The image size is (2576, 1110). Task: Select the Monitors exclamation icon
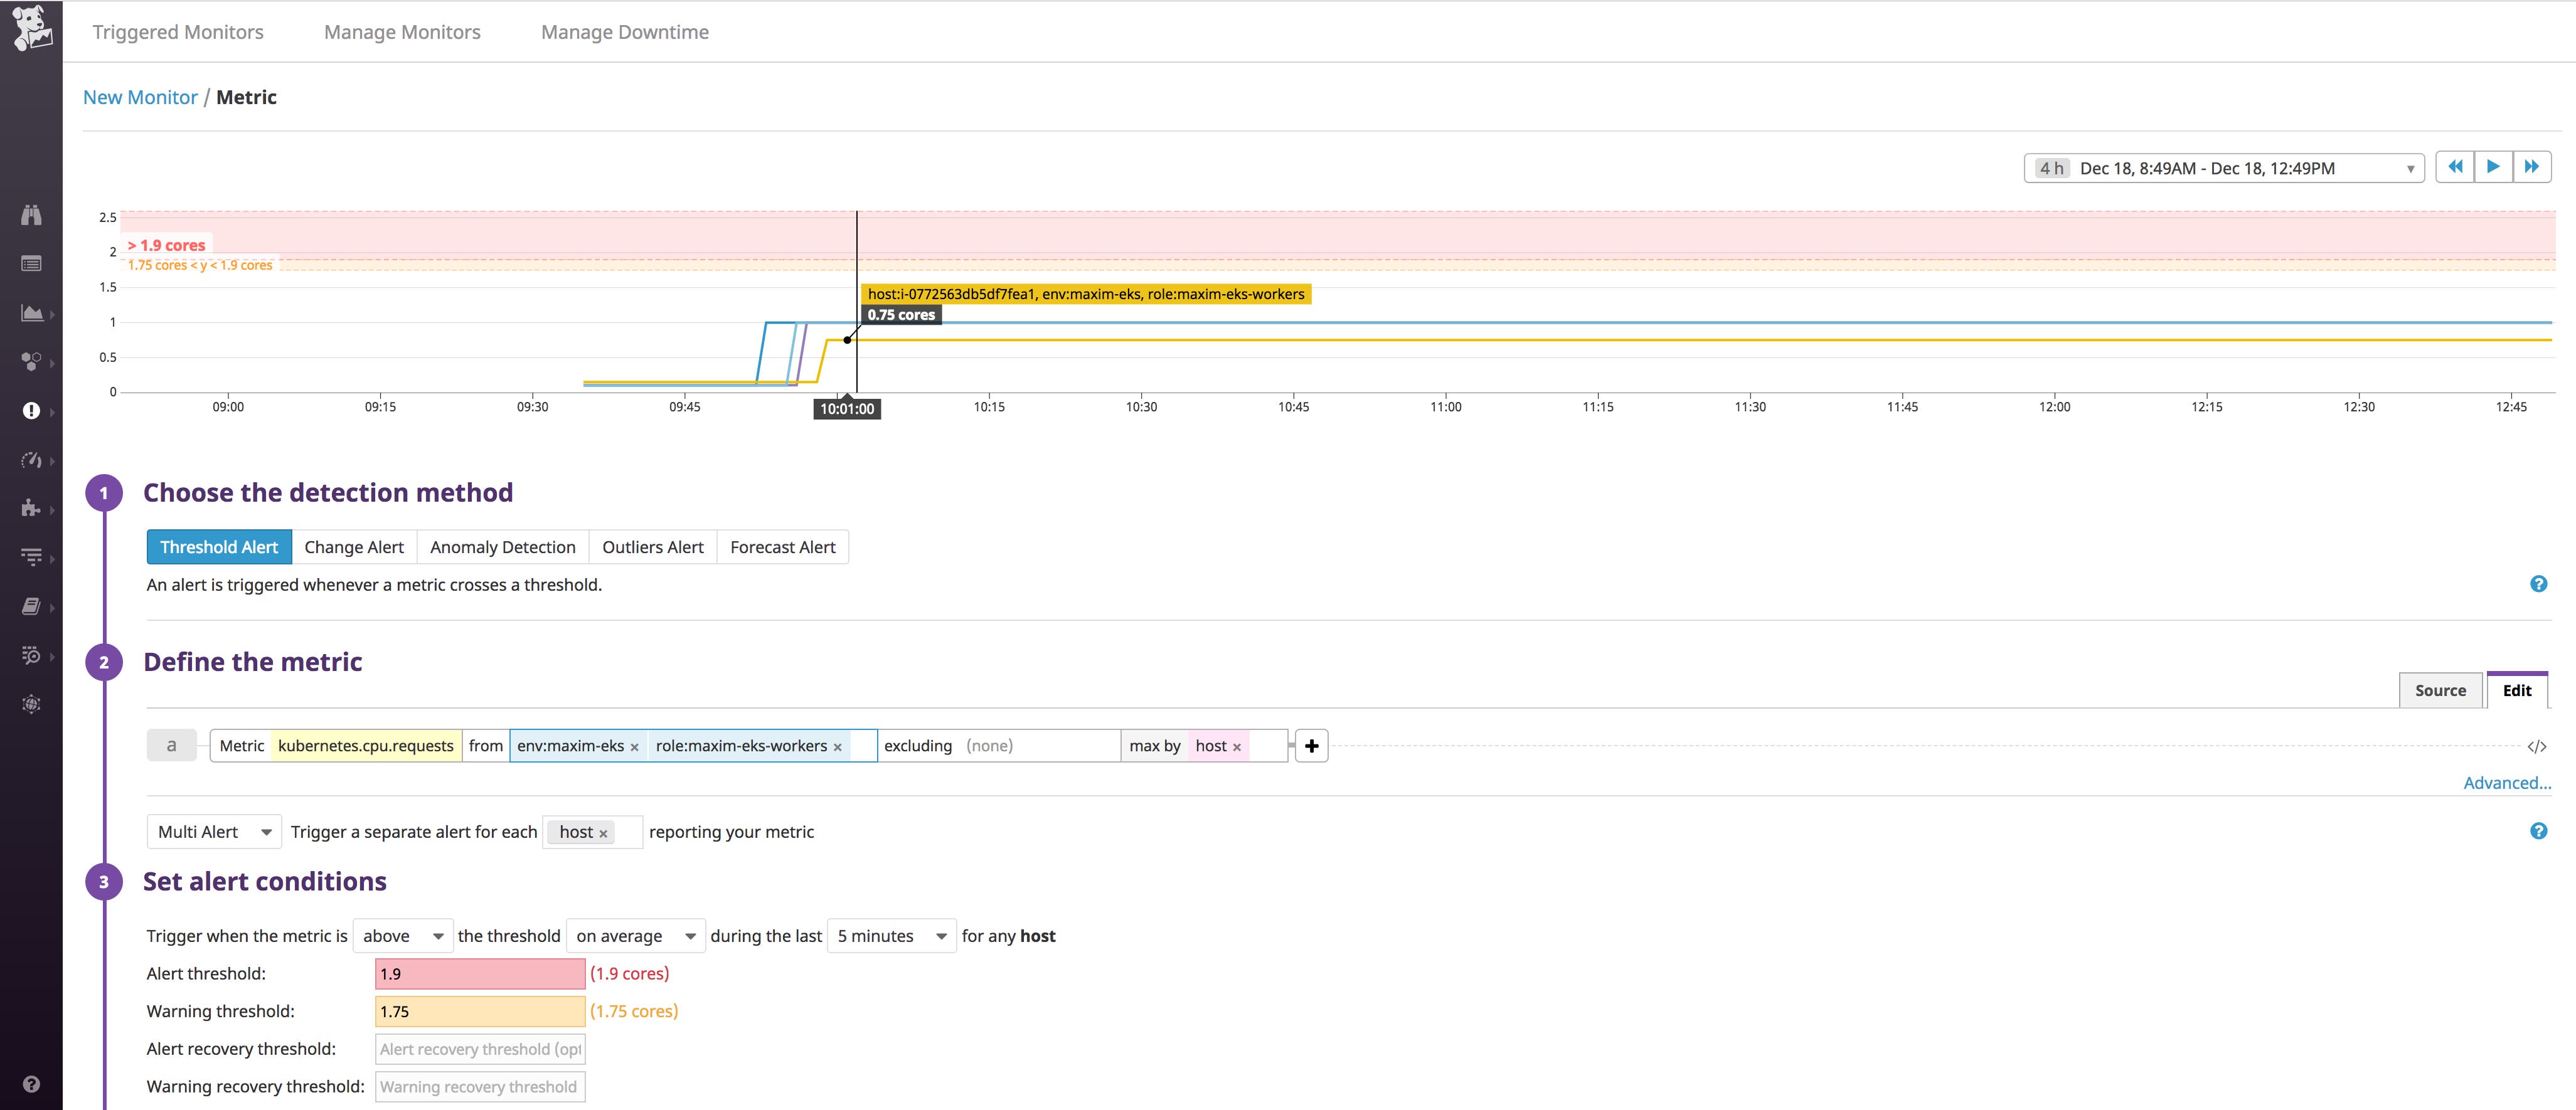click(x=31, y=410)
